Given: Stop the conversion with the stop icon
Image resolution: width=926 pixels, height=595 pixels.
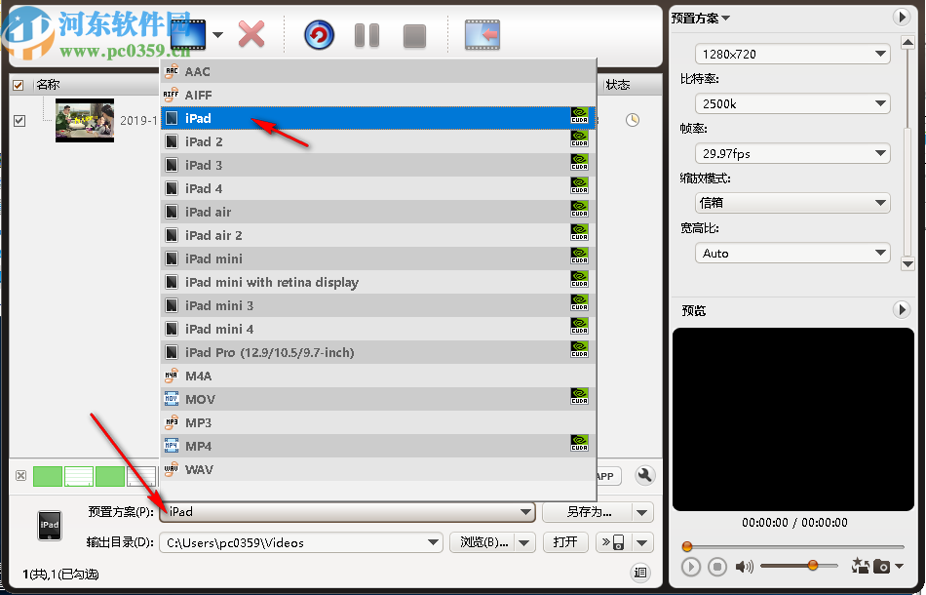Looking at the screenshot, I should pyautogui.click(x=413, y=34).
